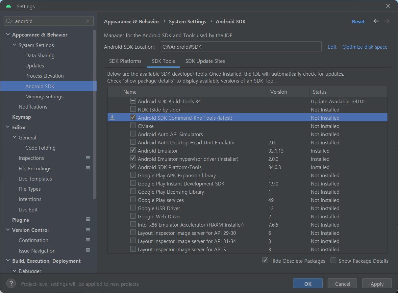Collapse the General node under Editor
The height and width of the screenshot is (293, 398).
pyautogui.click(x=14, y=137)
